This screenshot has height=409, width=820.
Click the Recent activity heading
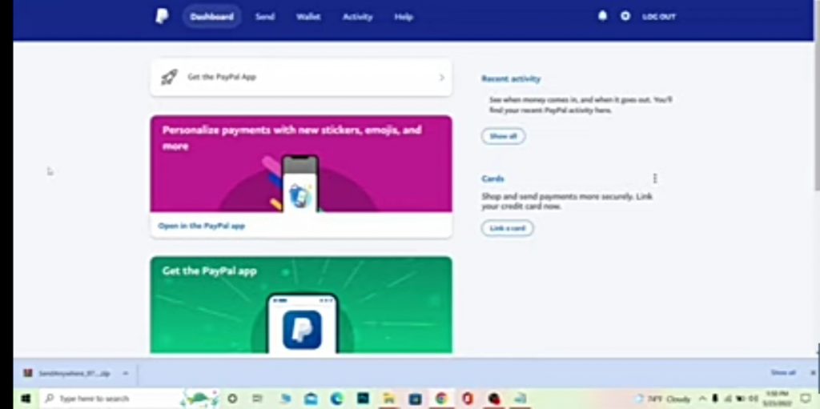pyautogui.click(x=511, y=79)
